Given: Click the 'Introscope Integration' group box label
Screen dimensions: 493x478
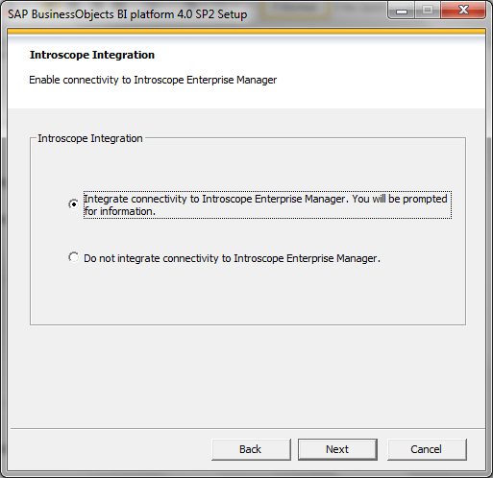Looking at the screenshot, I should point(90,138).
